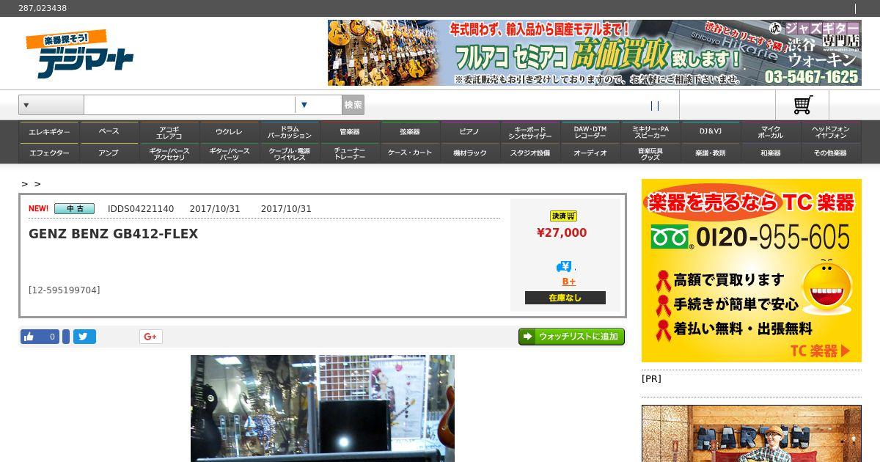
Task: Open the shopping cart icon
Action: point(803,105)
